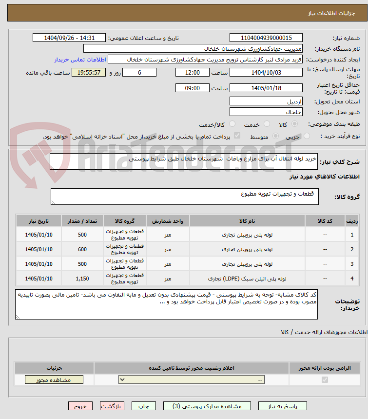
Task: Click the اطلاعات تماس خریدار link
Action: (80, 60)
